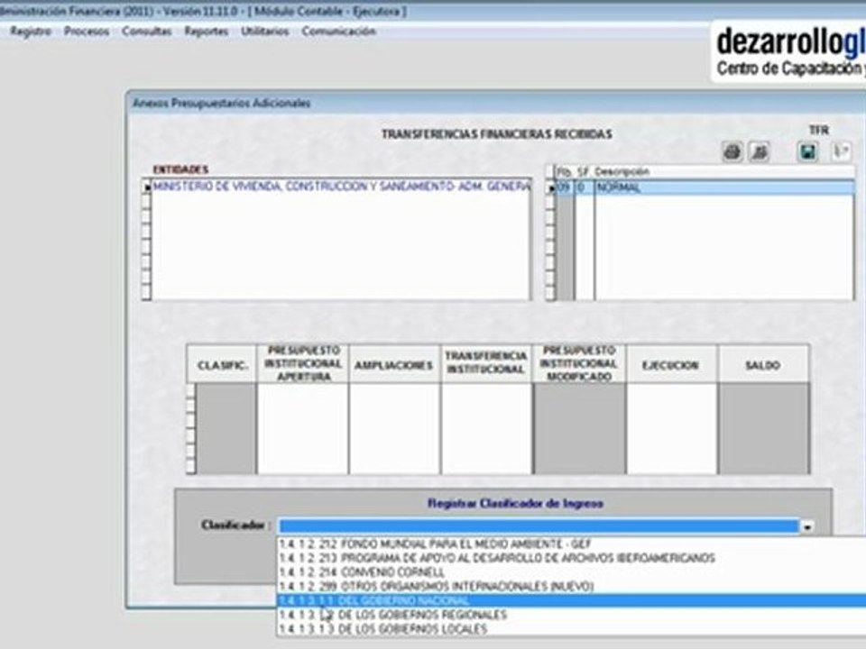Screen dimensions: 866x649
Task: Click the first empty Ampliaciones cell
Action: tap(394, 391)
